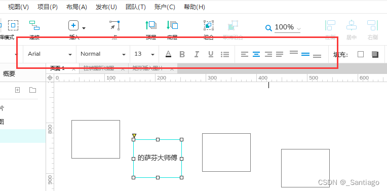Switch to the 矩形插入图片 tab
Viewport: 387px width, 191px height.
(153, 68)
